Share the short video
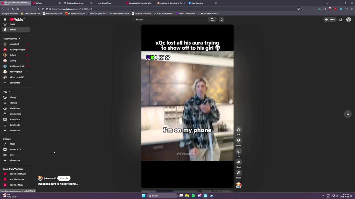Viewport: 355px width, 199px height. click(239, 162)
